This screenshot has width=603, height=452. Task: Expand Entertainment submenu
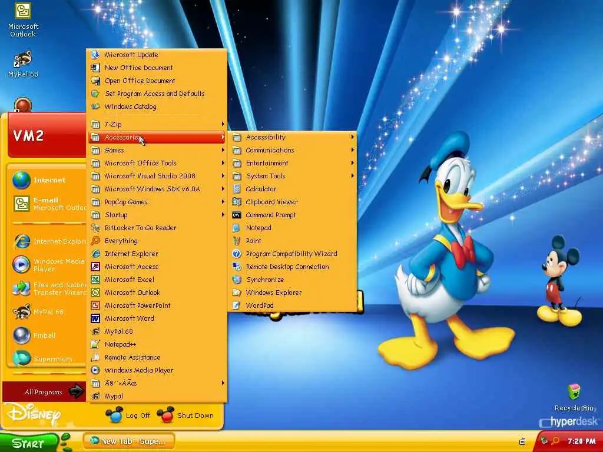coord(293,163)
